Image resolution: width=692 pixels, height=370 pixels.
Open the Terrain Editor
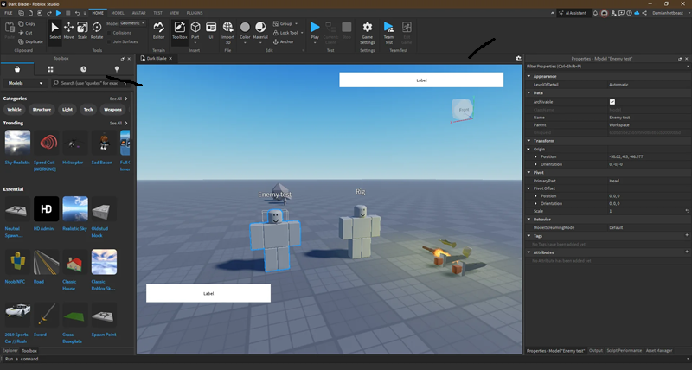click(159, 31)
